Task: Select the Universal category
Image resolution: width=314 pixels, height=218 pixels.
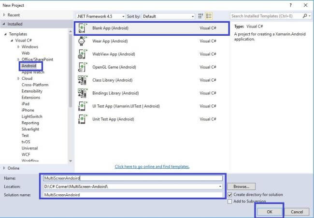Action: 29,148
